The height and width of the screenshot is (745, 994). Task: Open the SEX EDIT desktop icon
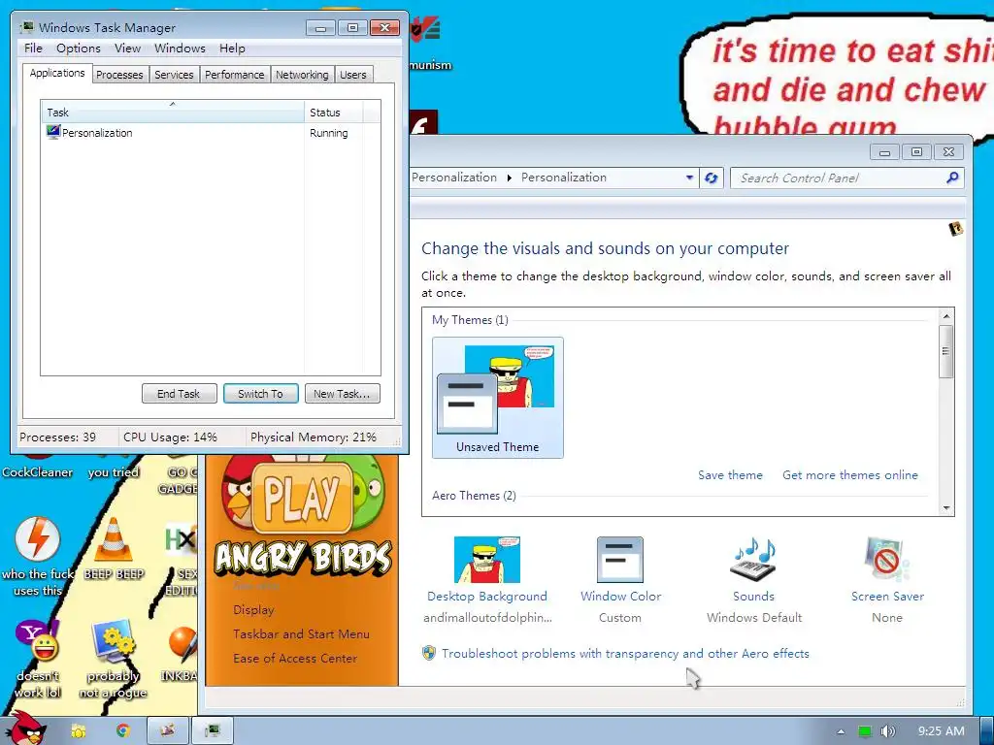(x=181, y=539)
